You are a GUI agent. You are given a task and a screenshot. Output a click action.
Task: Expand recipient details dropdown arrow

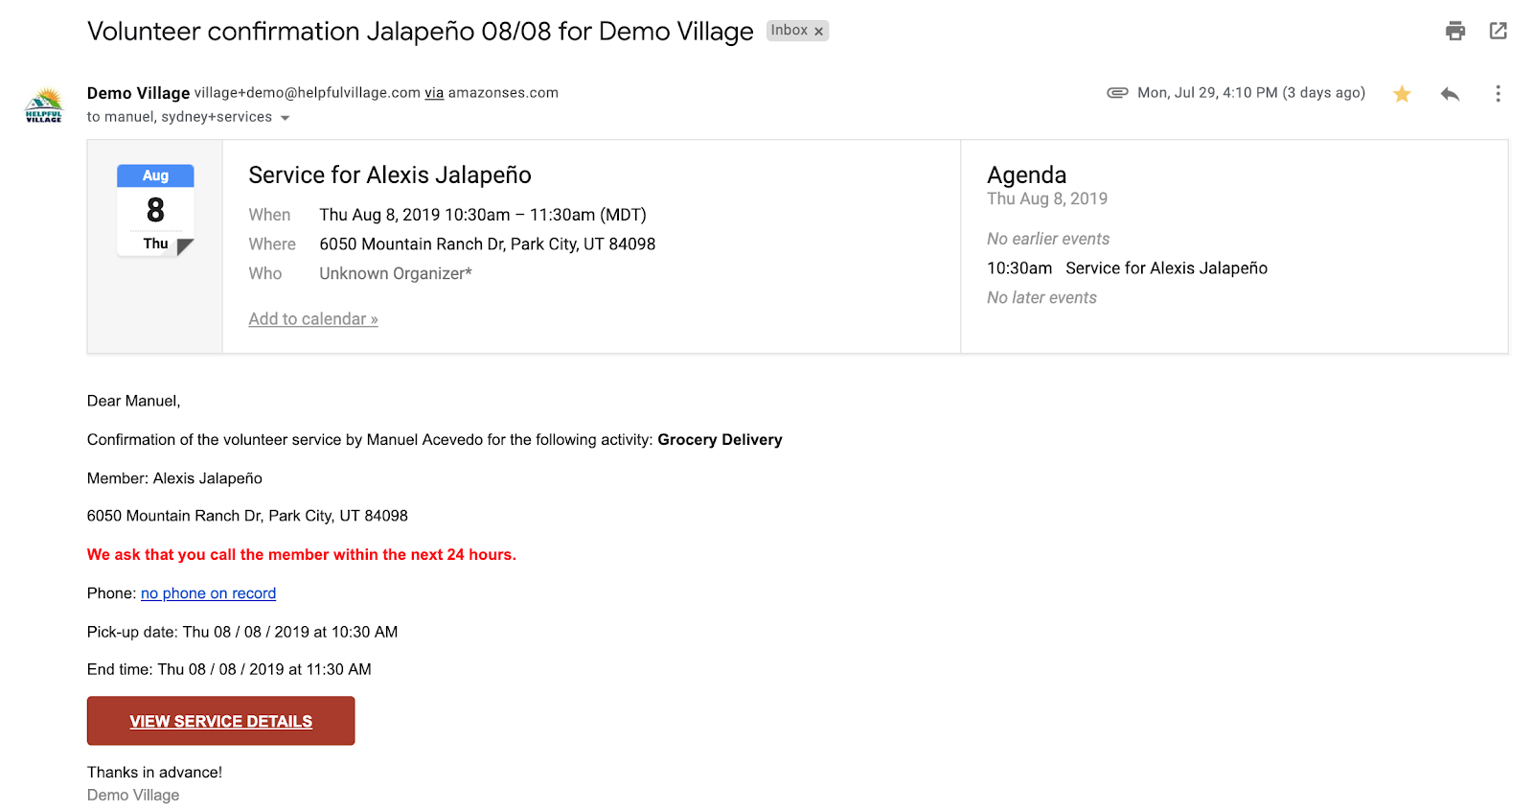285,118
